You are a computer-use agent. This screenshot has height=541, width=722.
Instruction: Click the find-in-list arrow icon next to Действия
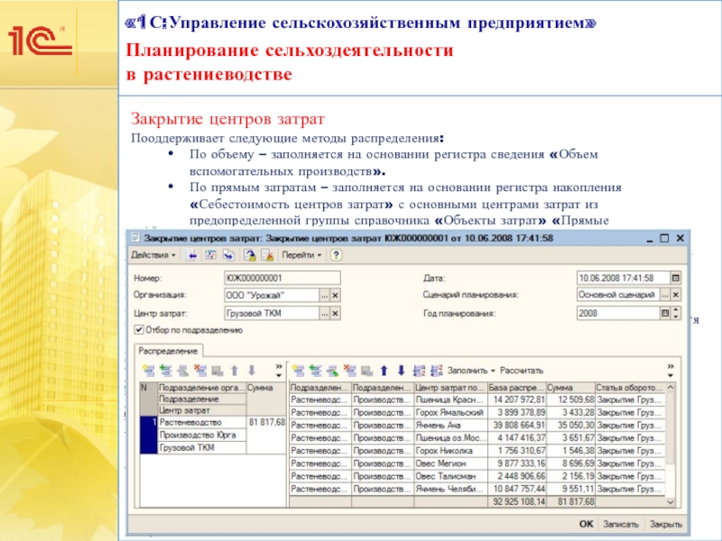pos(191,255)
